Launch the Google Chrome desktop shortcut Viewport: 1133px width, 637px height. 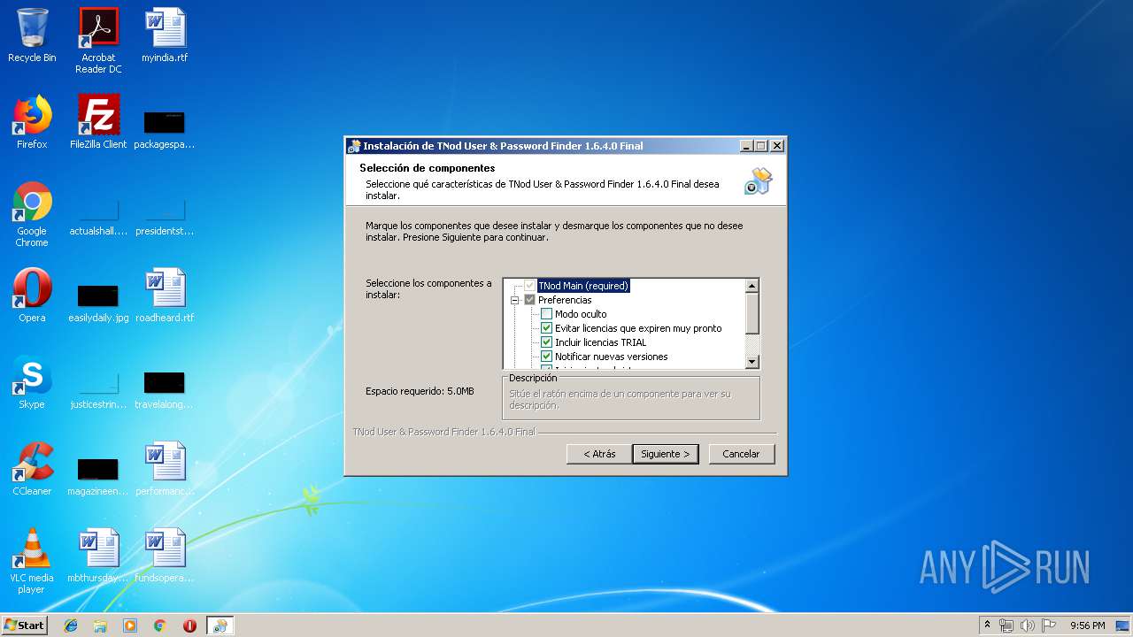point(32,214)
